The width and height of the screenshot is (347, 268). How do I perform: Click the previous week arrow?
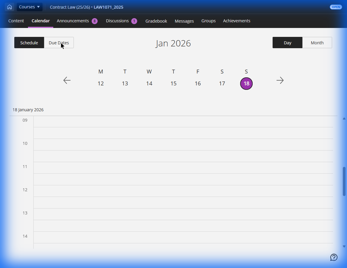point(67,80)
